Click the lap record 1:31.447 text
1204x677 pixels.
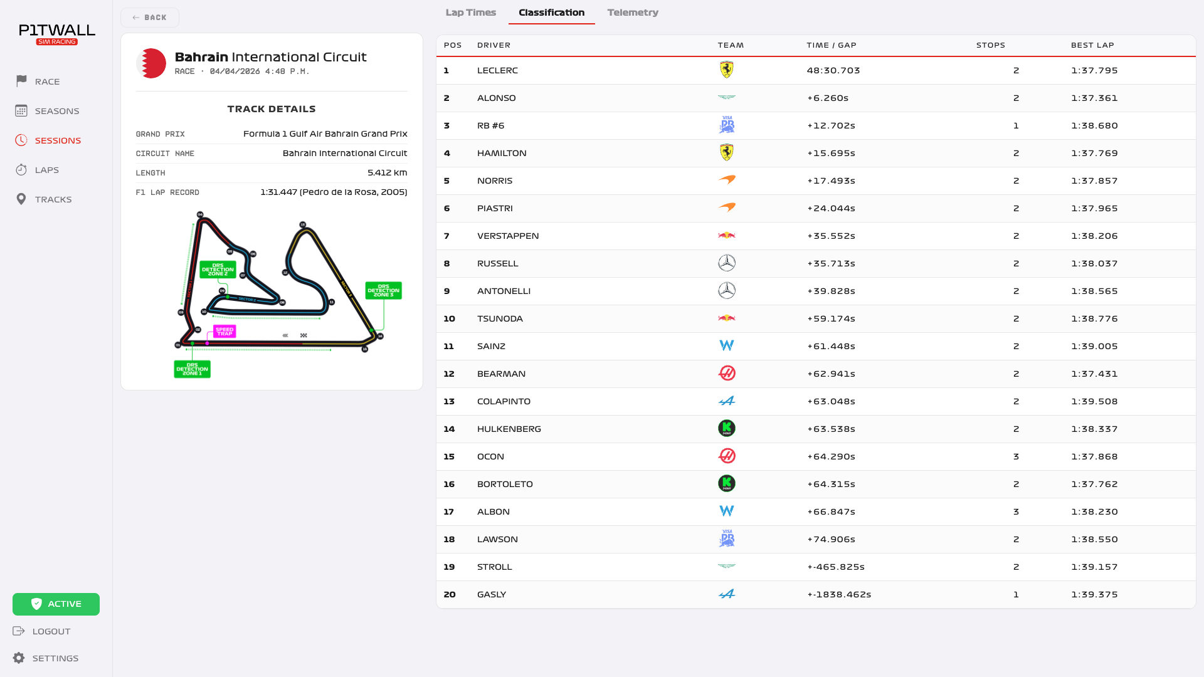click(334, 192)
